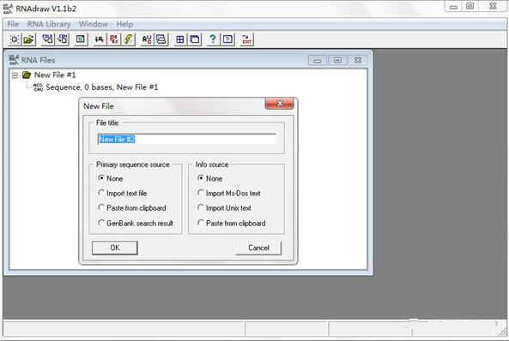Close the RNA Files child window
This screenshot has width=509, height=341.
[358, 60]
